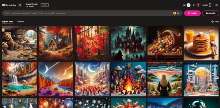220x108 pixels.
Task: Click the Help question mark icon
Action: click(213, 22)
